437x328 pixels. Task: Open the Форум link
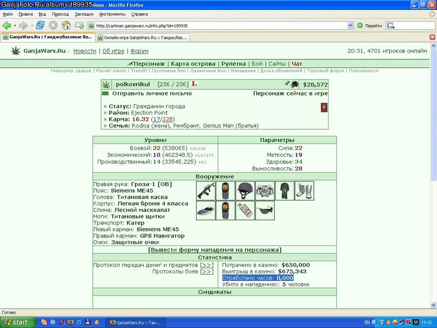point(139,51)
